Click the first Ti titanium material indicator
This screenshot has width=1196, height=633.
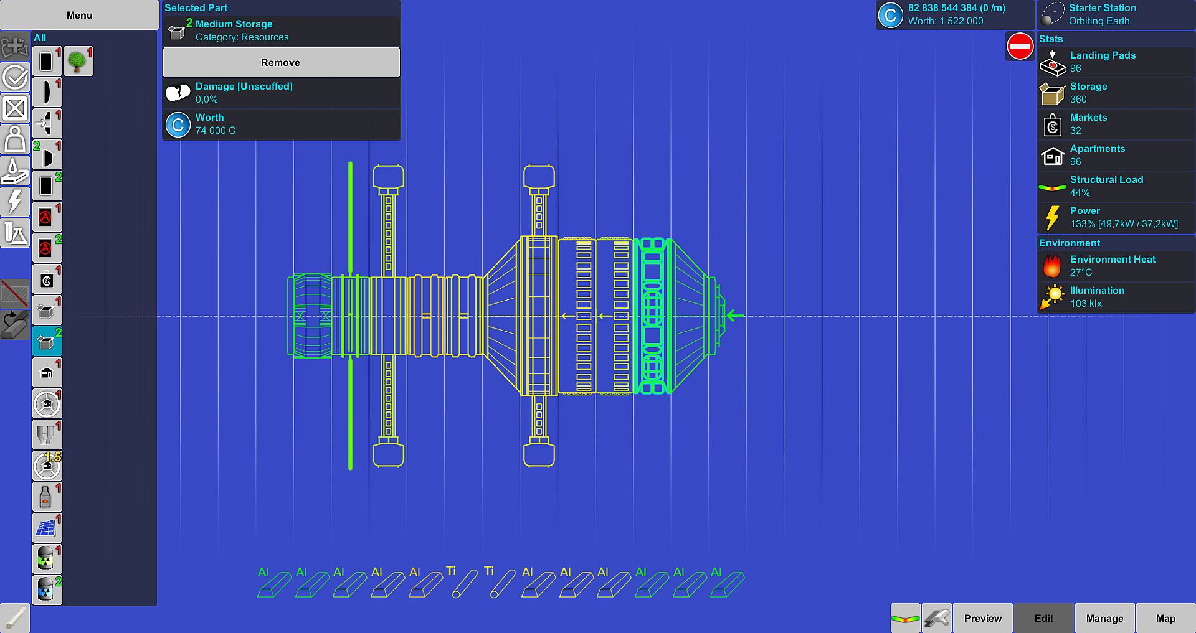tap(462, 582)
